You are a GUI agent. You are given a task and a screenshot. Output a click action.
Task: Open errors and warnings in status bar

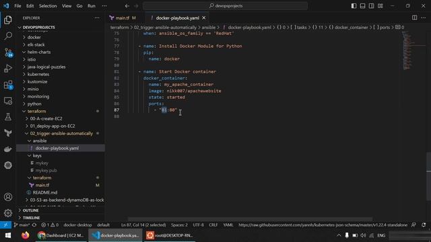[50, 225]
